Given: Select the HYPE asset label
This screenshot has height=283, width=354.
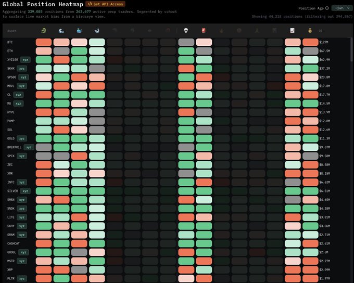Looking at the screenshot, I should pyautogui.click(x=11, y=112).
